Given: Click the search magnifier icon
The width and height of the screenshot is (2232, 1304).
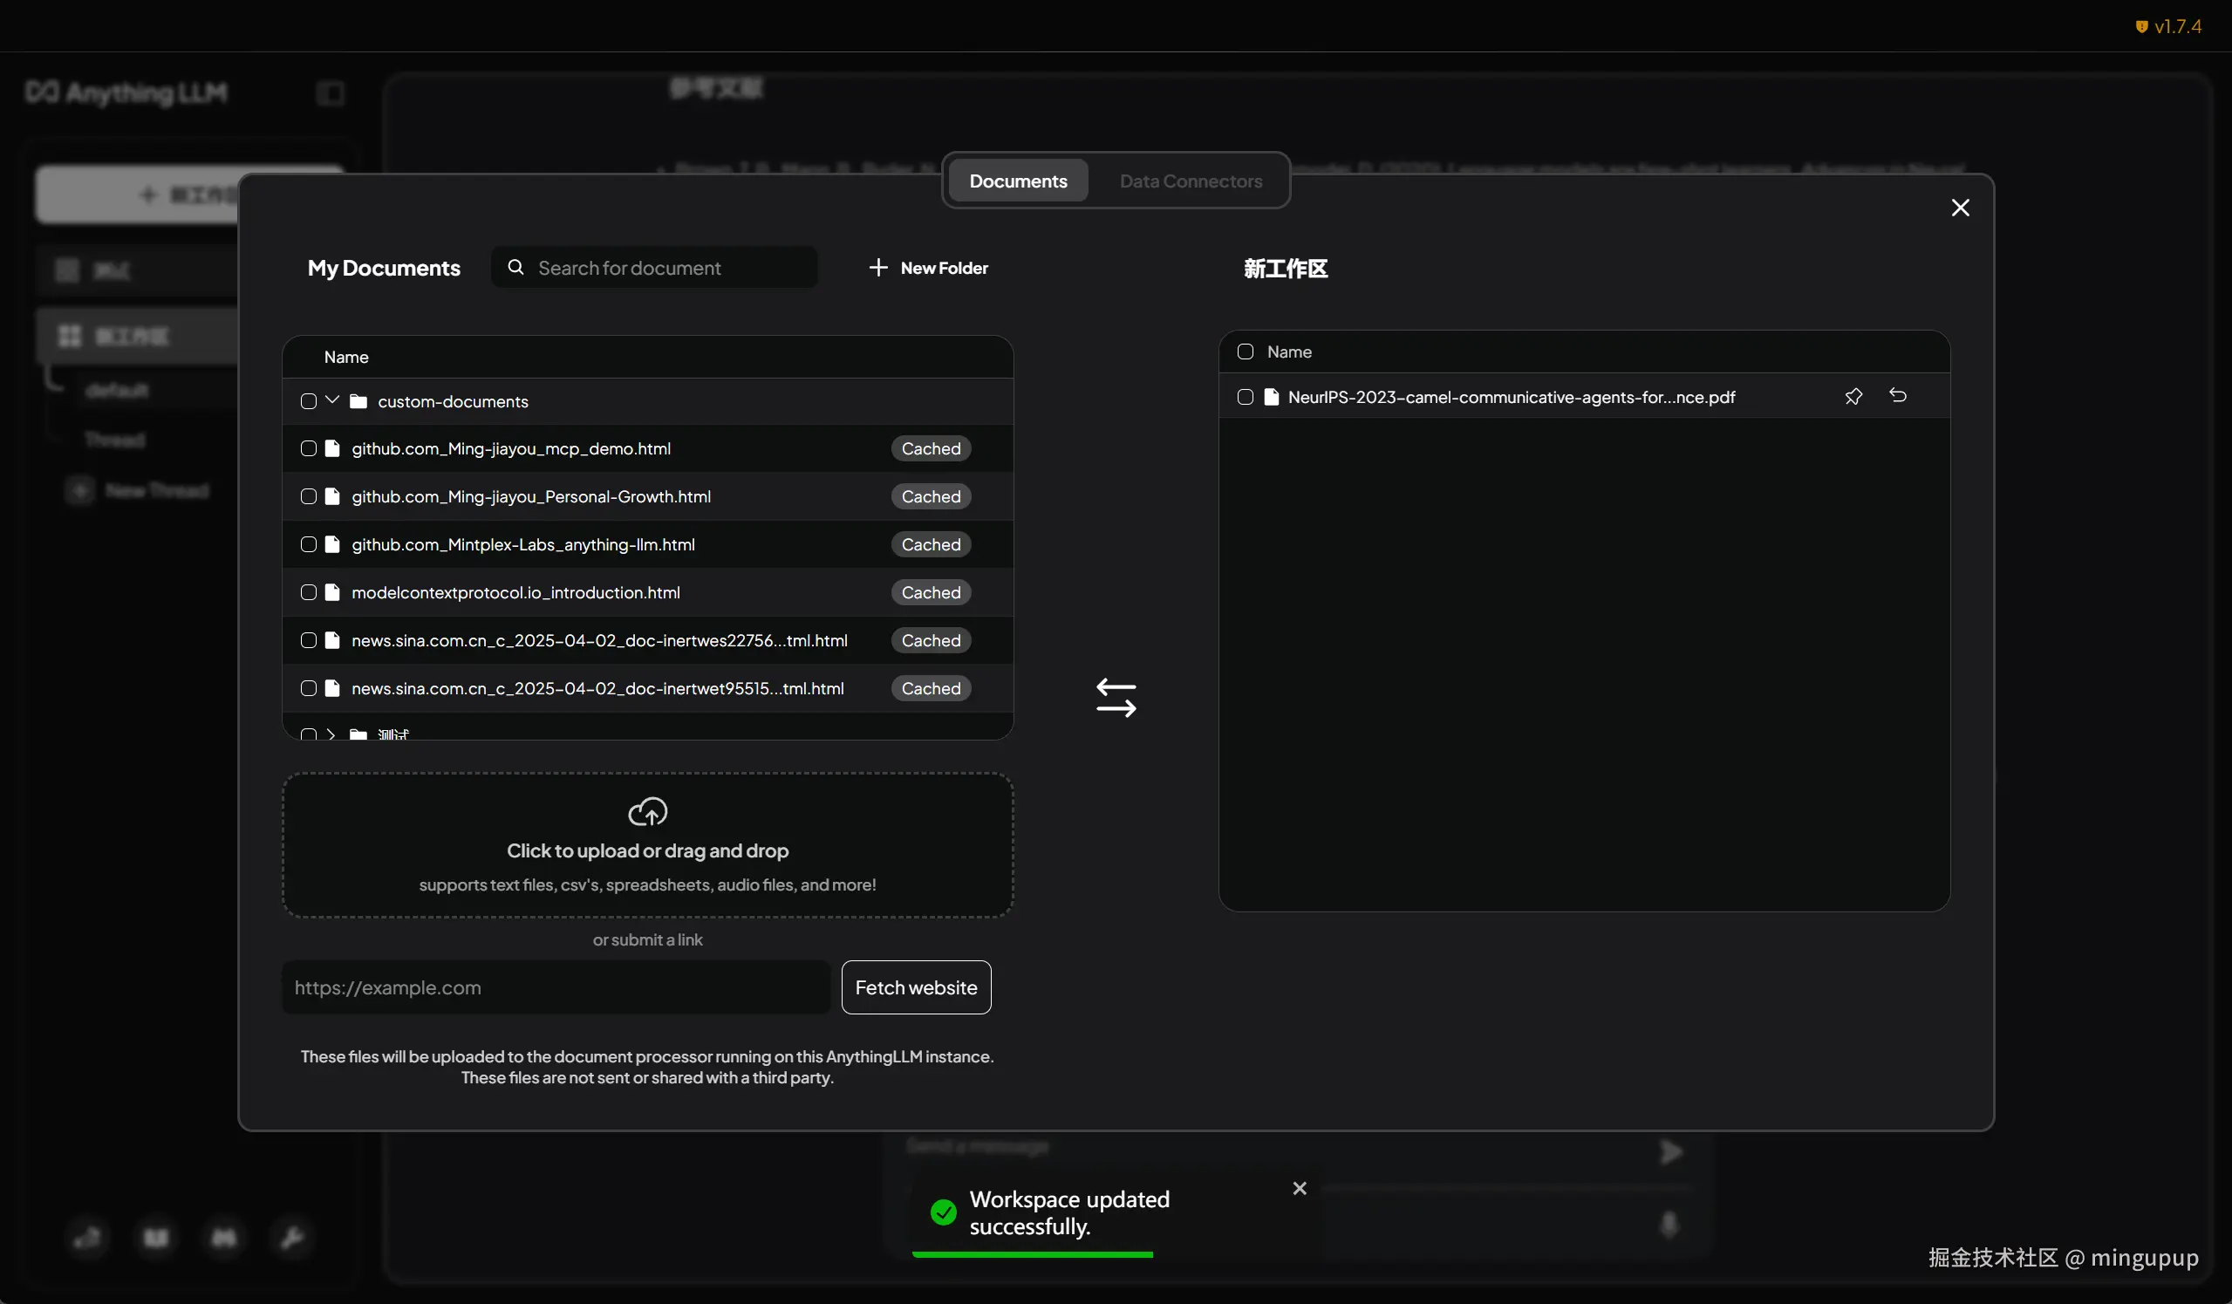Looking at the screenshot, I should pyautogui.click(x=515, y=268).
